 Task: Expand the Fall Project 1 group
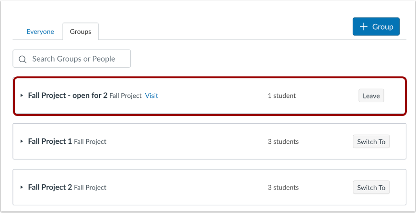pyautogui.click(x=22, y=141)
